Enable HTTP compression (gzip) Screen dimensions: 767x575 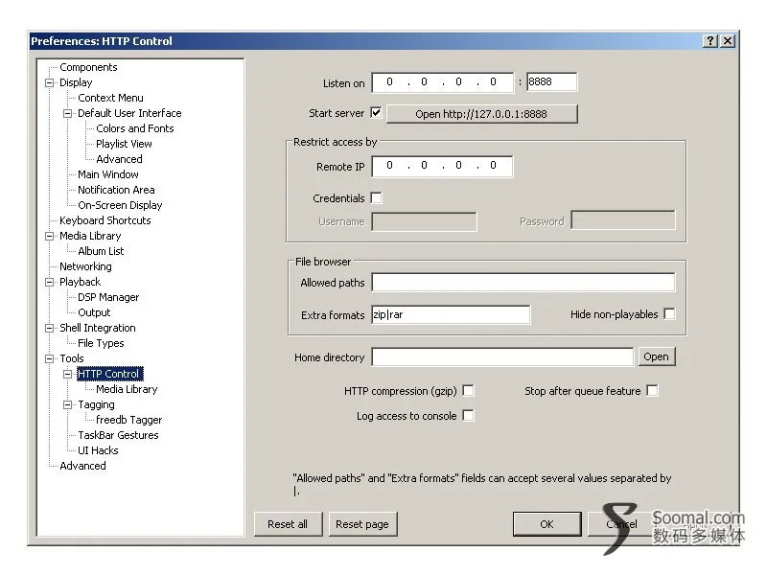point(468,391)
